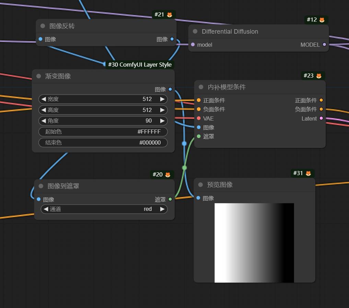Screen dimensions: 349x308
Task: Click the 结束色 #000000 color field
Action: [x=103, y=142]
